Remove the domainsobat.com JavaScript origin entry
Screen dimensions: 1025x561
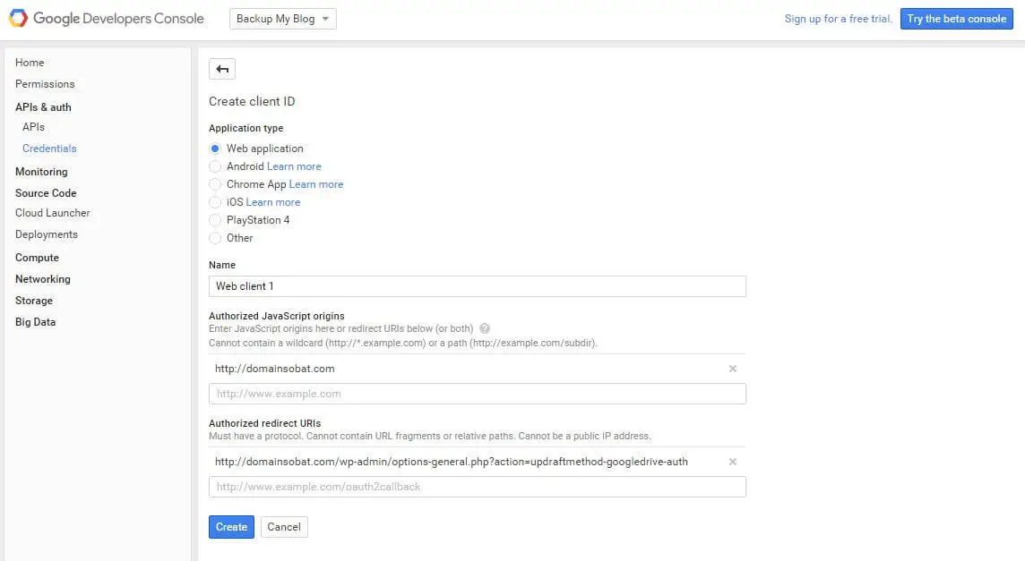pyautogui.click(x=732, y=368)
